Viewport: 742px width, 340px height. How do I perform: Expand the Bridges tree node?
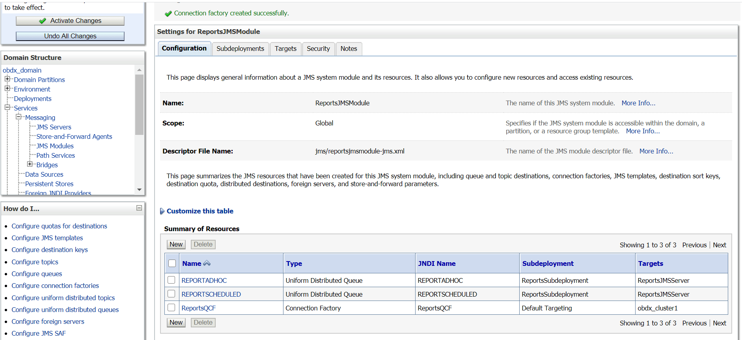click(x=30, y=164)
